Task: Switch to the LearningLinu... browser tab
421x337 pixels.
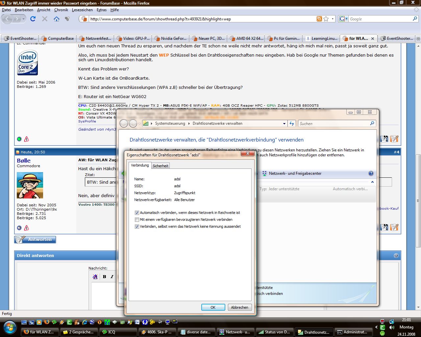Action: [321, 39]
